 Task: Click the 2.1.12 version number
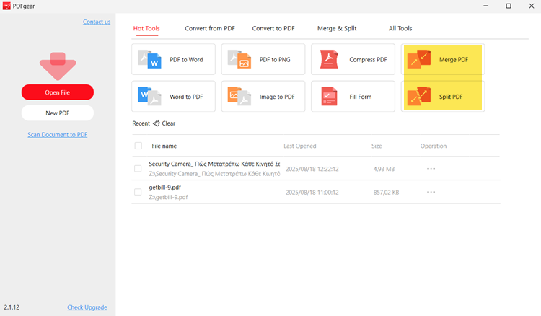[12, 307]
